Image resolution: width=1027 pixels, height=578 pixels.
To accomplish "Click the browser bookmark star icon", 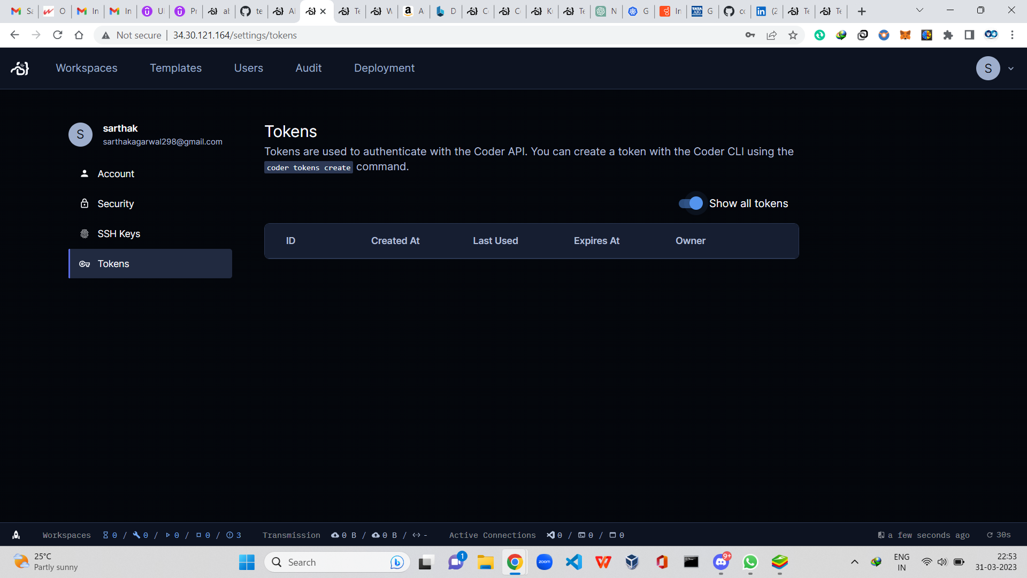I will click(x=793, y=35).
